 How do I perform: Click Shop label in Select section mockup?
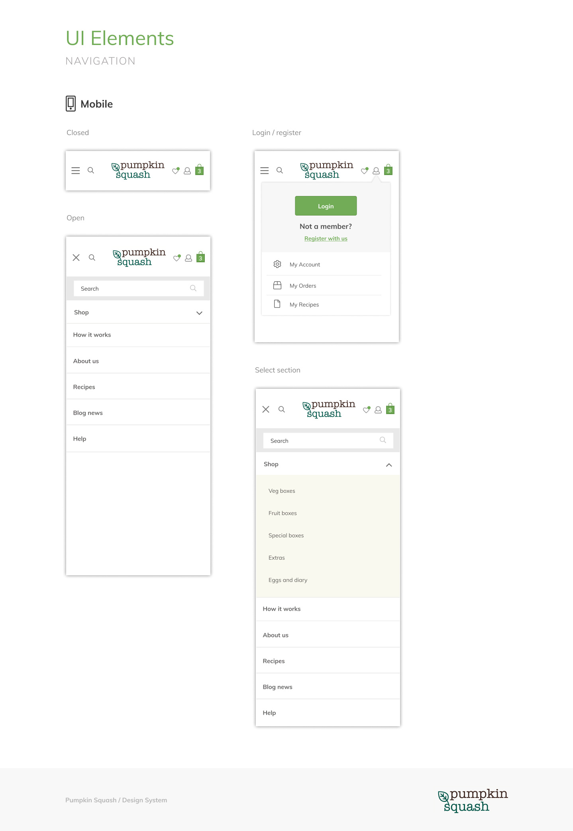point(271,464)
